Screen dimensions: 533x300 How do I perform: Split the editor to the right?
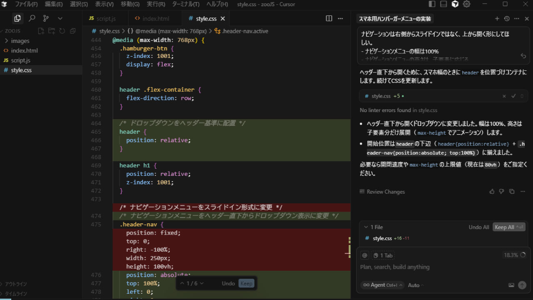pyautogui.click(x=329, y=18)
